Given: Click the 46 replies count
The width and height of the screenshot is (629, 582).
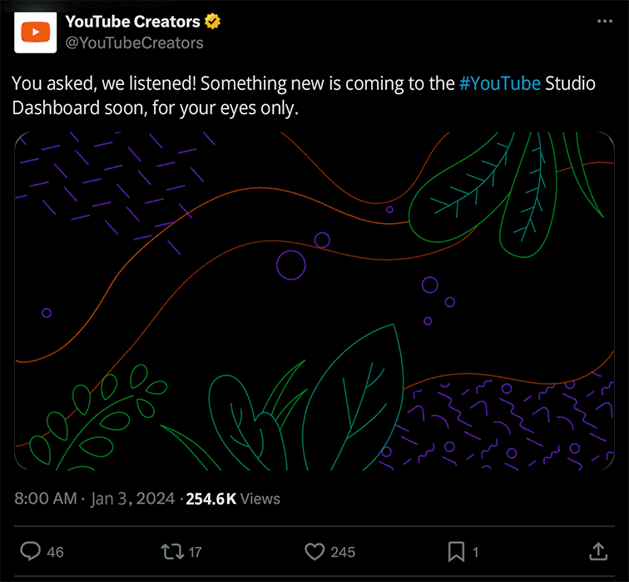Looking at the screenshot, I should (x=56, y=552).
